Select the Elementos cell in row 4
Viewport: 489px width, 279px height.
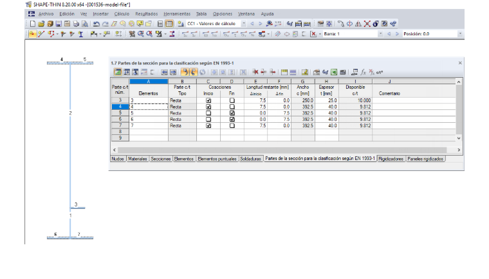tap(149, 107)
